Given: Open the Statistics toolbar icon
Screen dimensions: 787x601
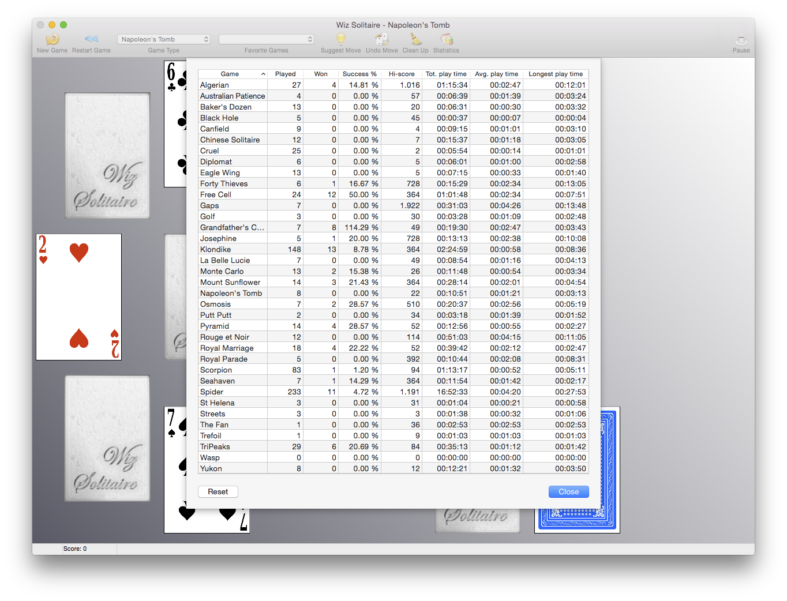Looking at the screenshot, I should [446, 39].
